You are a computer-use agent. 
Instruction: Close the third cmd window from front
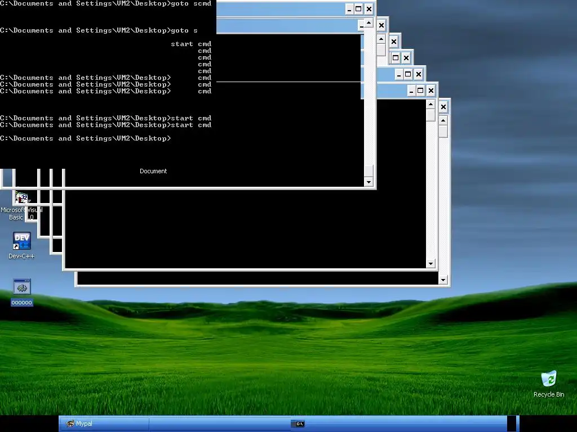[394, 42]
